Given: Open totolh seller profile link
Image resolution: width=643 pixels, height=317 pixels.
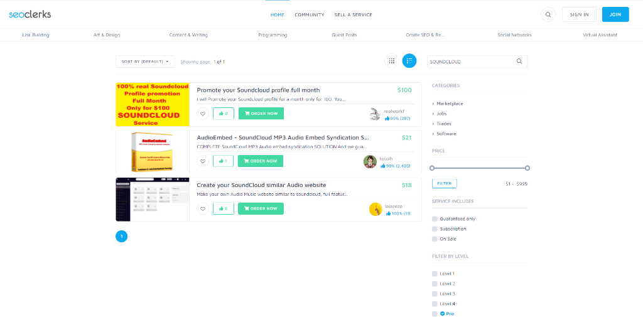Looking at the screenshot, I should tap(386, 159).
